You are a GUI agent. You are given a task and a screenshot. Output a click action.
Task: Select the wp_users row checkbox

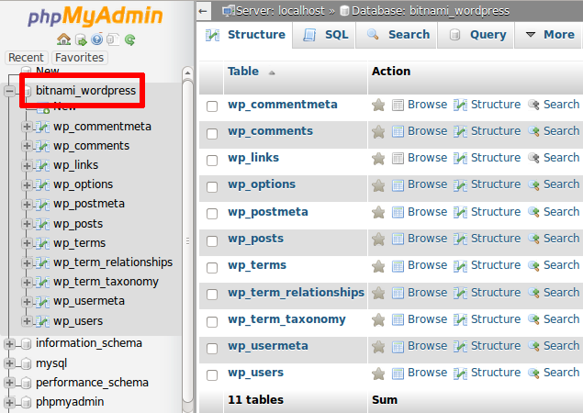point(212,375)
